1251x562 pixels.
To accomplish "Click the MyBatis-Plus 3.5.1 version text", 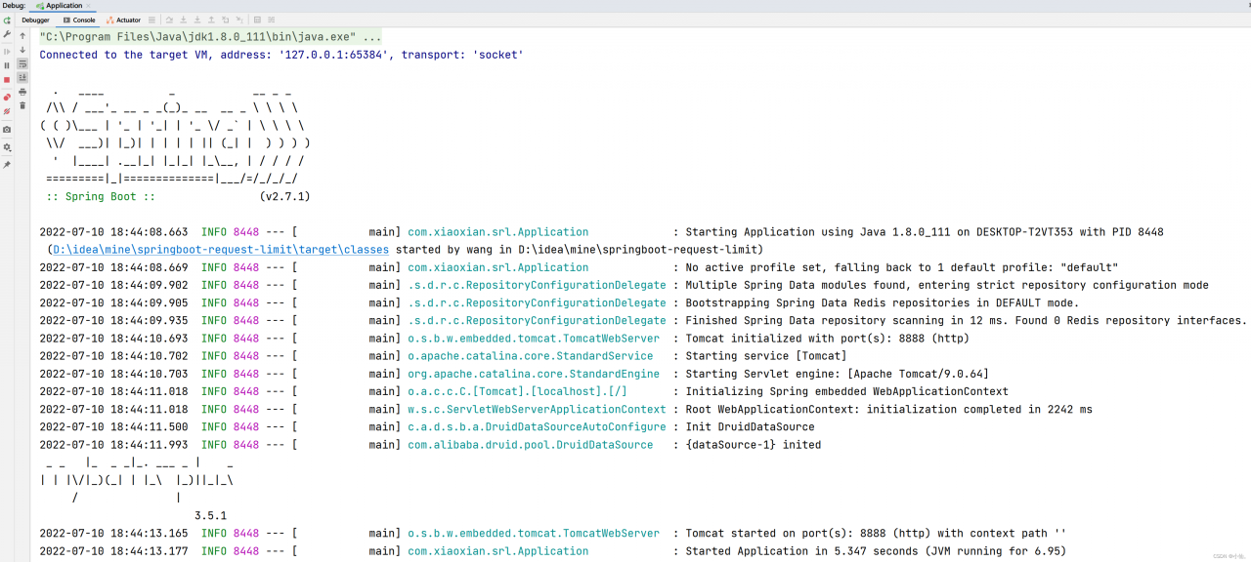I will click(x=210, y=515).
